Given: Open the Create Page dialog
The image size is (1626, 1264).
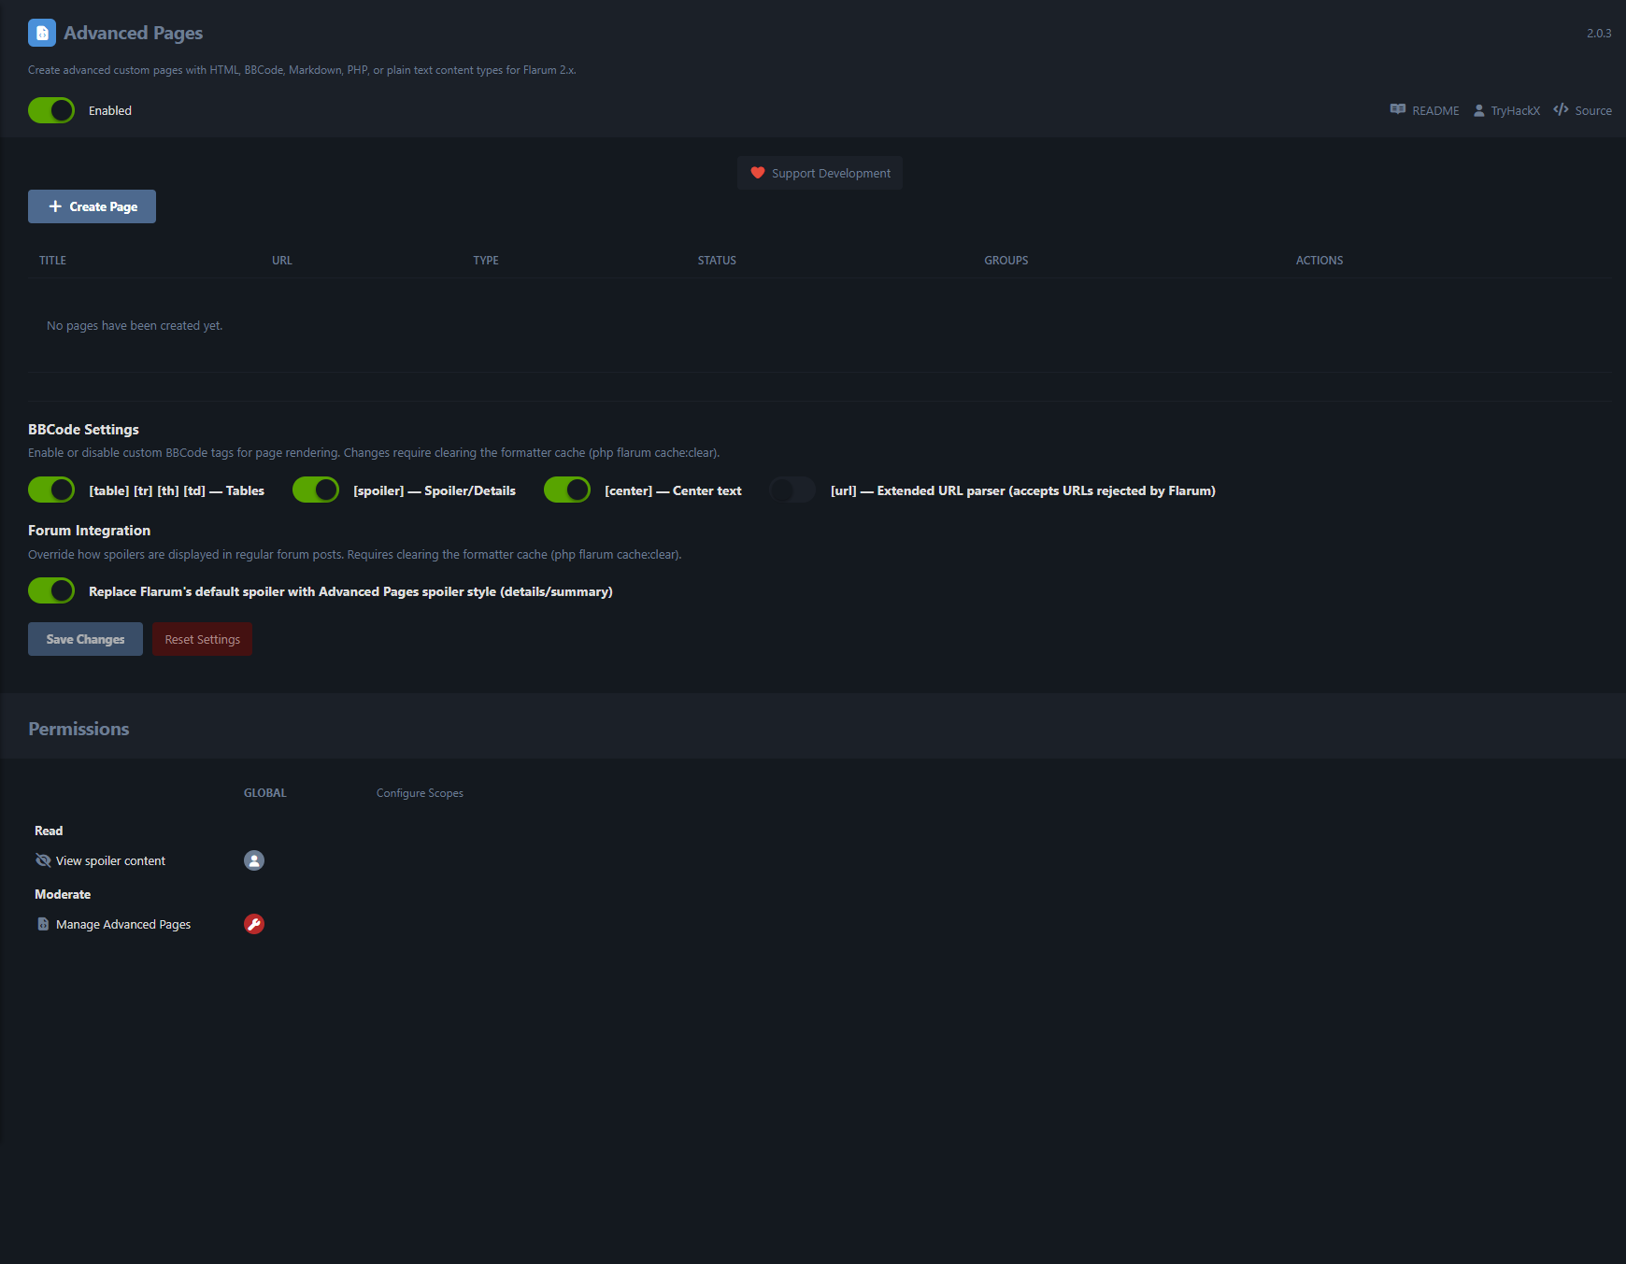Looking at the screenshot, I should point(92,206).
